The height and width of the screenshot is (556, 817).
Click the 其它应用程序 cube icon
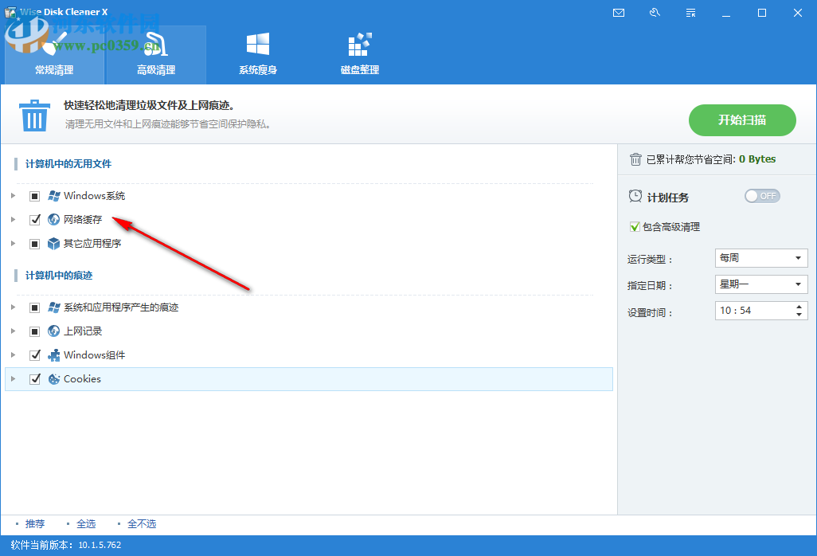click(53, 243)
